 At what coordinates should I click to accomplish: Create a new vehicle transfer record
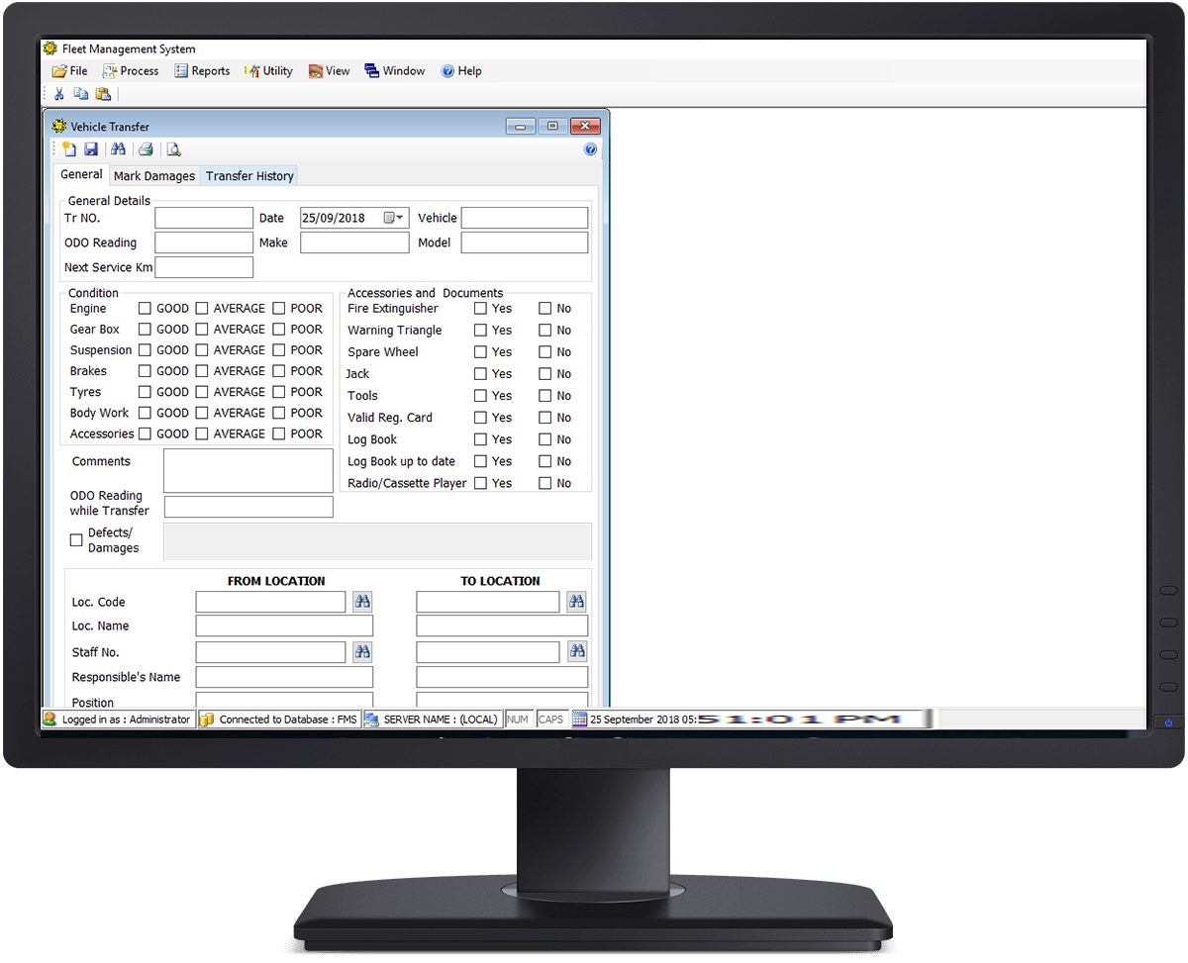coord(68,149)
